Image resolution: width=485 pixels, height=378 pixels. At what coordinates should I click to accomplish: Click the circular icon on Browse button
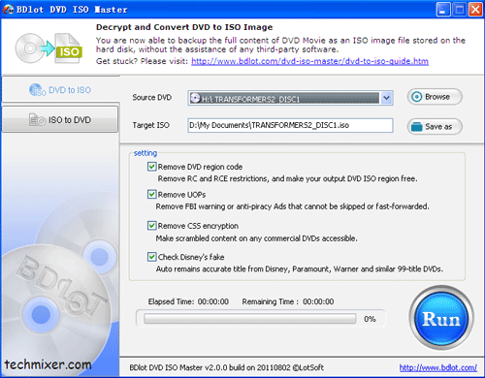417,97
